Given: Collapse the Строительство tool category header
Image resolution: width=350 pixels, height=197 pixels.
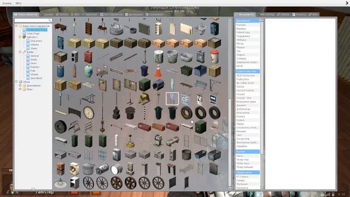Looking at the screenshot, I should click(x=248, y=71).
